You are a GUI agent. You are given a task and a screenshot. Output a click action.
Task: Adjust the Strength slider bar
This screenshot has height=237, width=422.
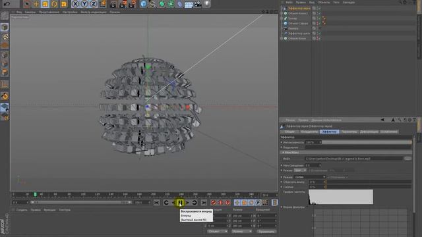coord(367,142)
